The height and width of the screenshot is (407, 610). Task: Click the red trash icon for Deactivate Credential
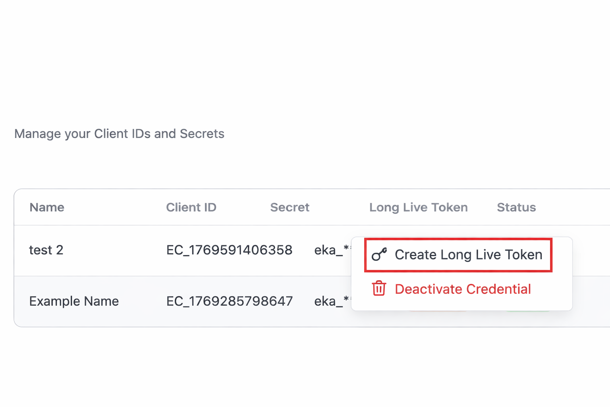378,289
